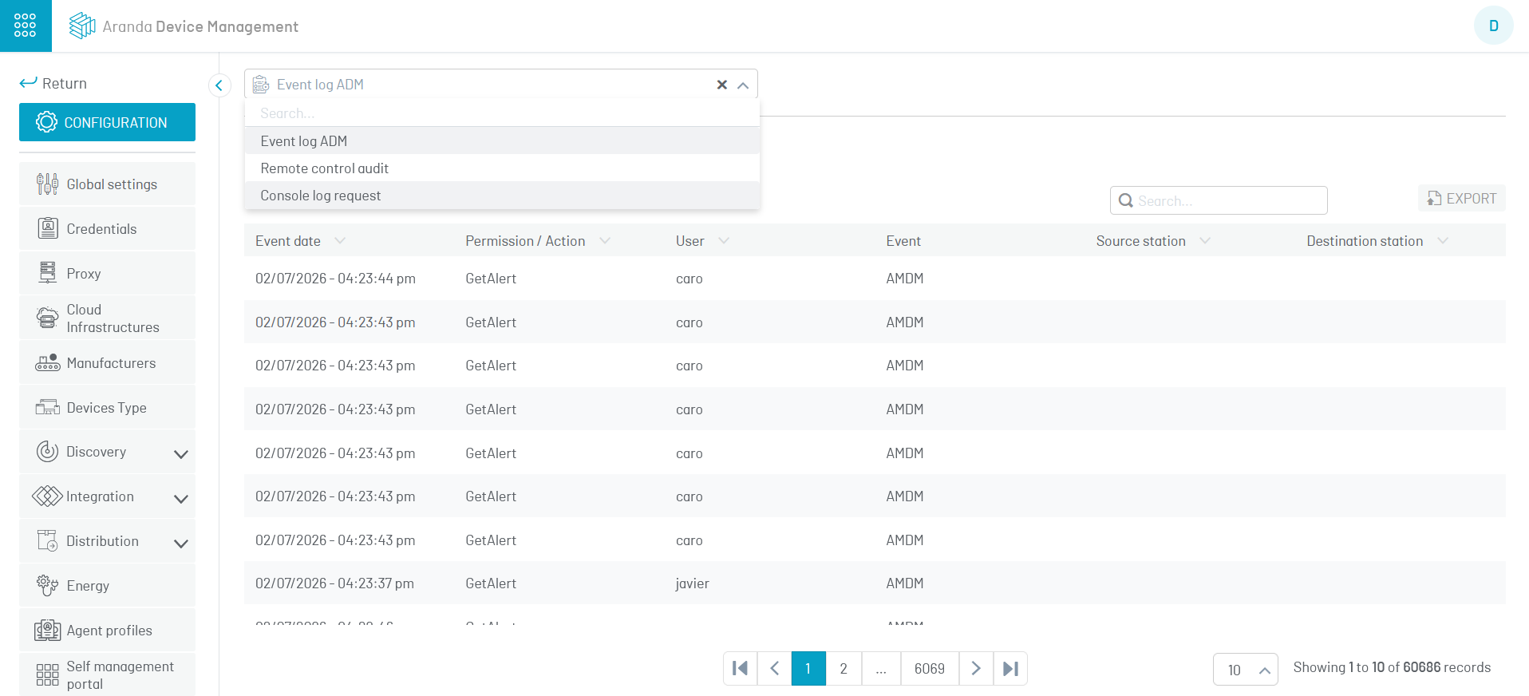Viewport: 1529px width, 696px height.
Task: Click the Distribution package icon
Action: (x=48, y=540)
